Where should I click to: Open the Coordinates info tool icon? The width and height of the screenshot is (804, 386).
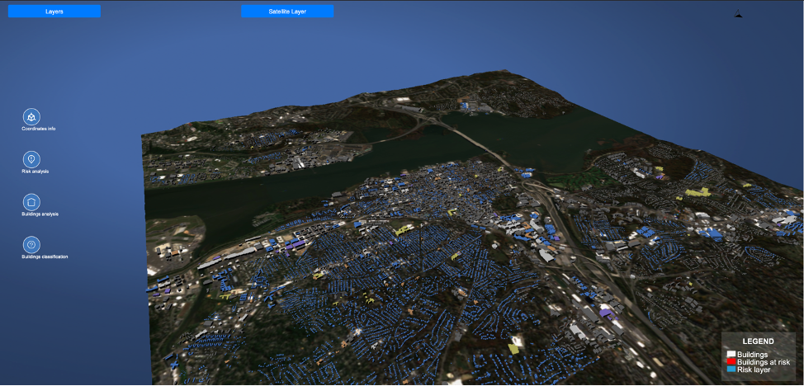pyautogui.click(x=32, y=117)
